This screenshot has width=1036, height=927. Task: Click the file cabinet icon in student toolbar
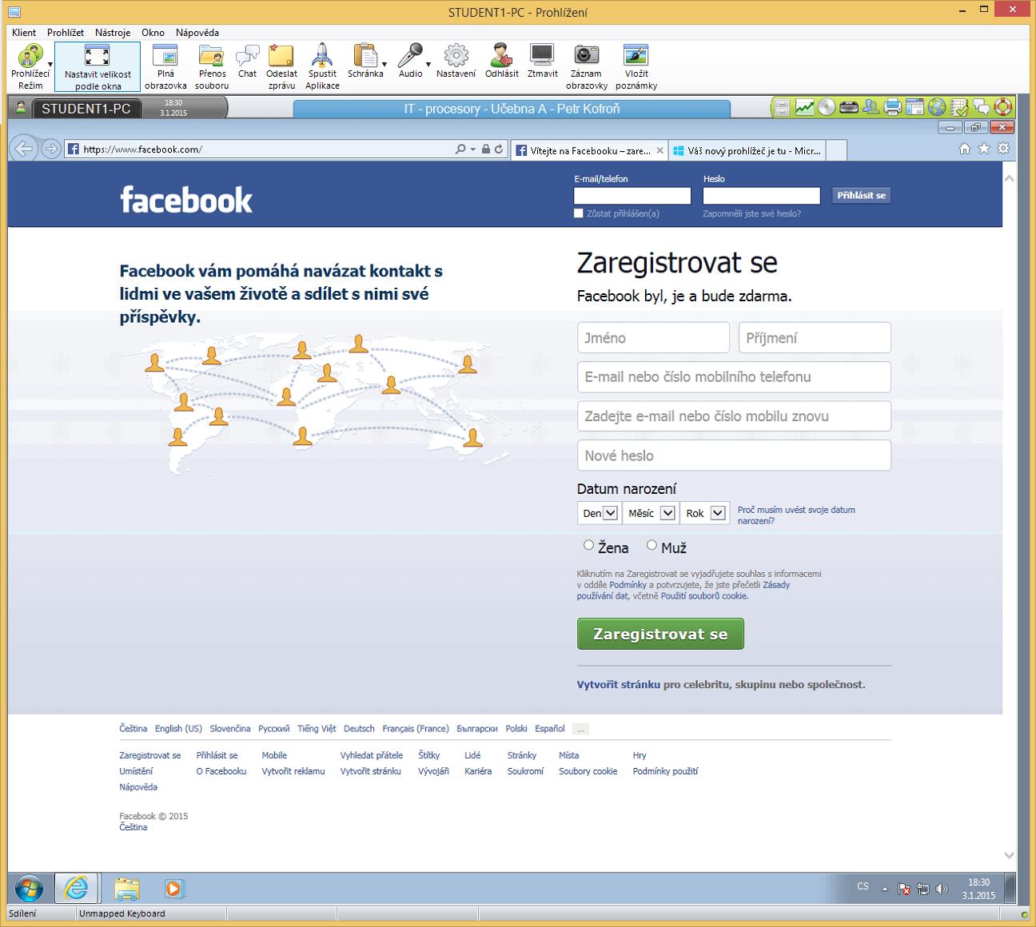783,106
